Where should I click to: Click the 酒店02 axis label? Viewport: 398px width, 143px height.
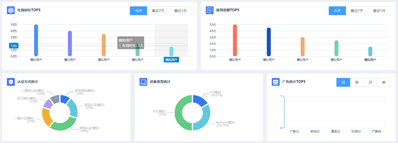pyautogui.click(x=335, y=132)
